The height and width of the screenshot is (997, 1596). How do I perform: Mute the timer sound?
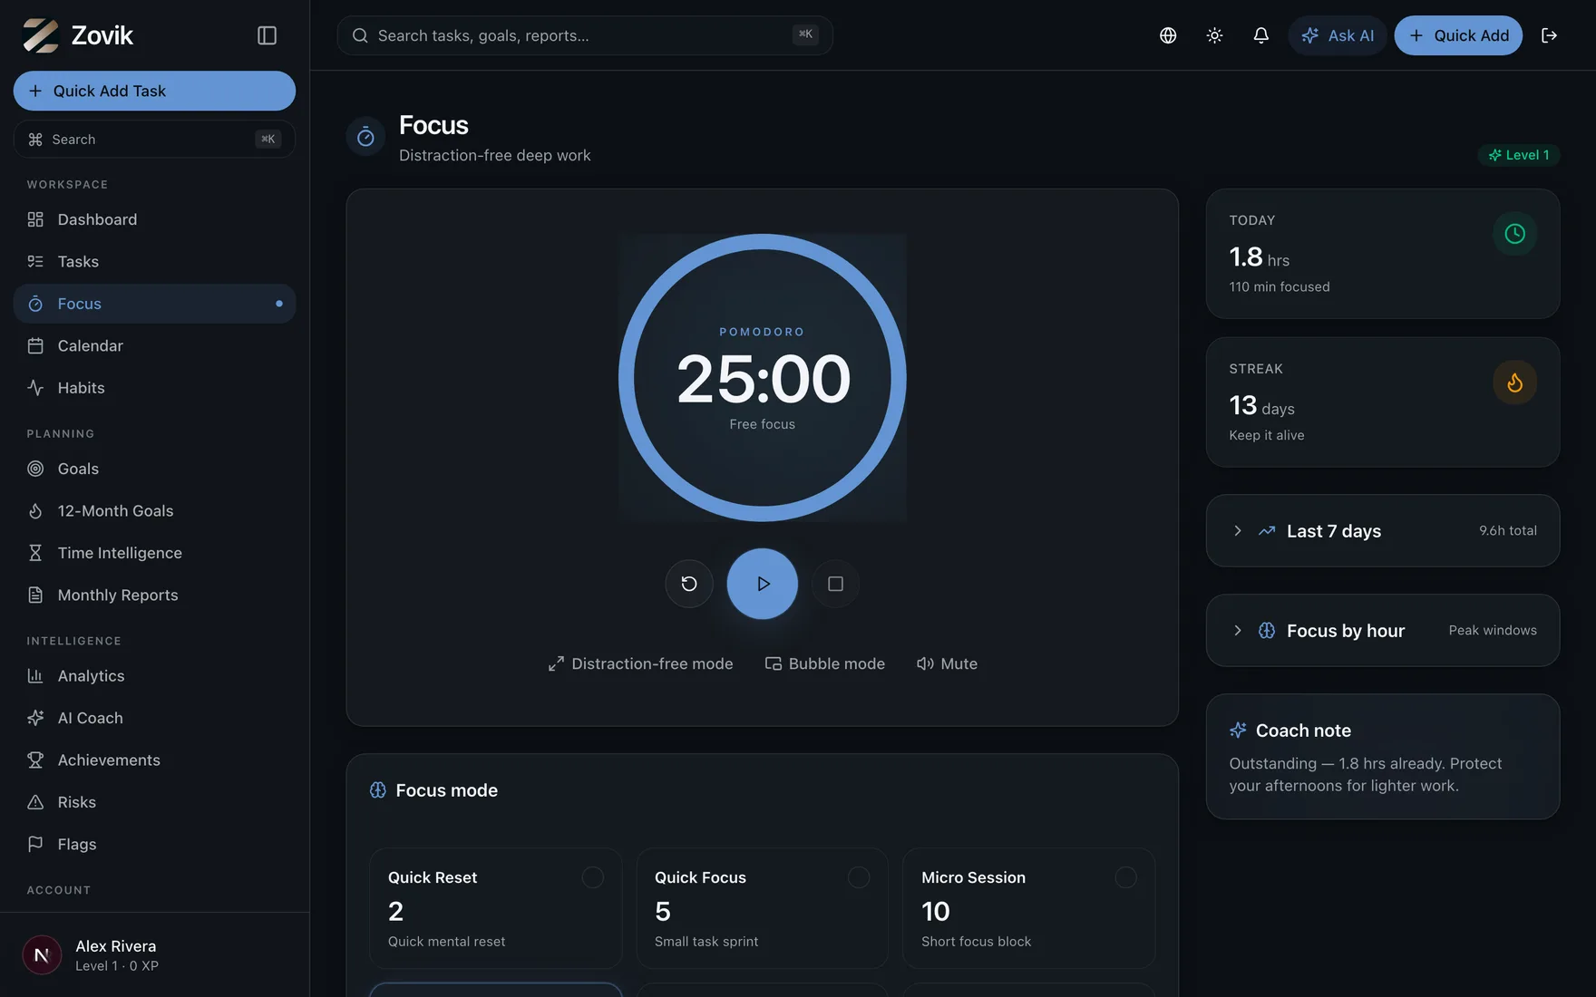click(x=947, y=663)
